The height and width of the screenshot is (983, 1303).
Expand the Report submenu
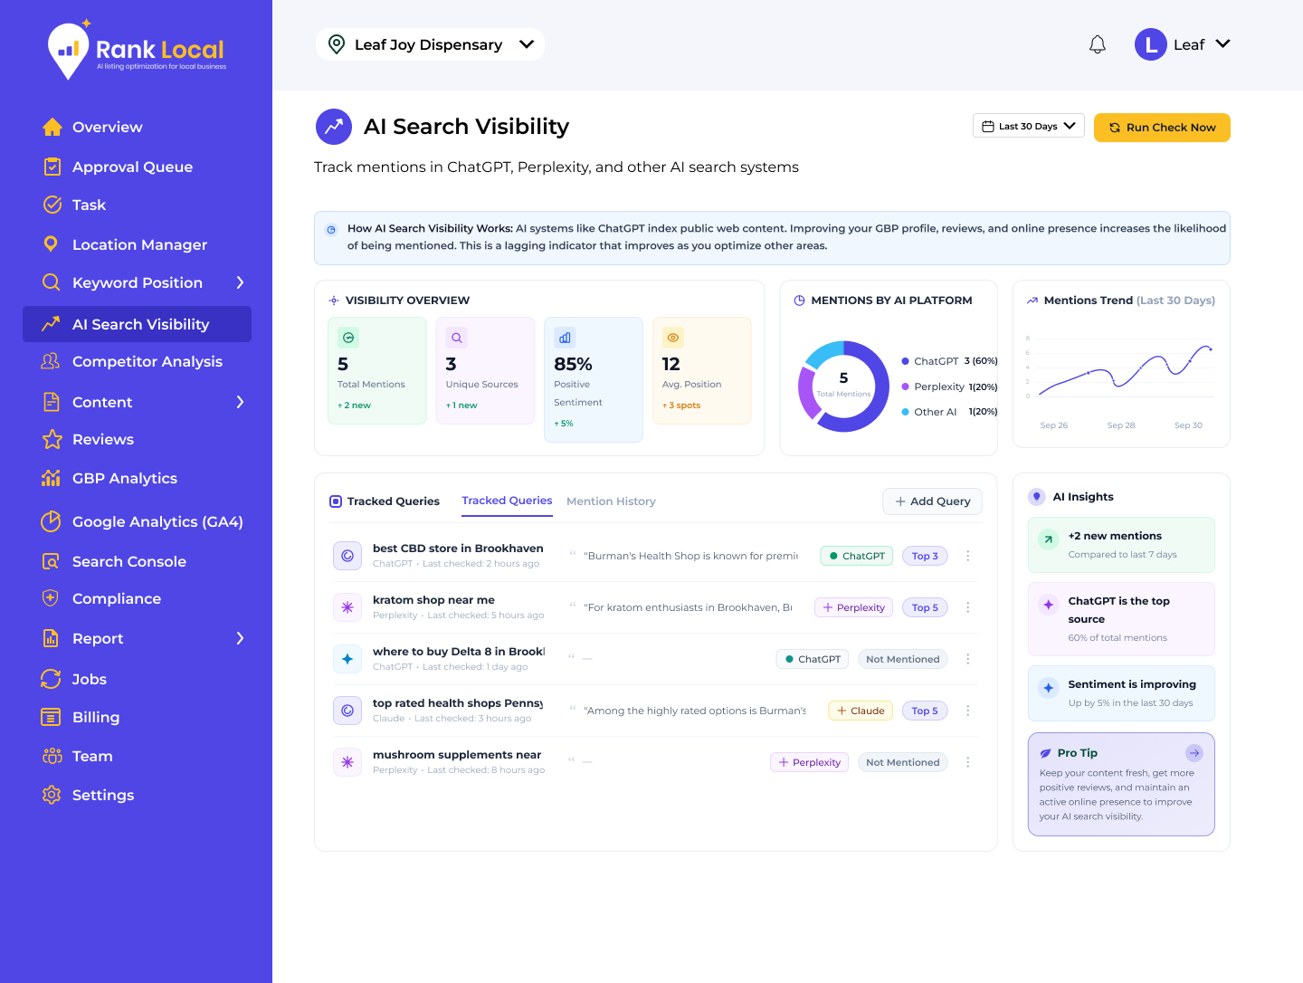point(240,638)
